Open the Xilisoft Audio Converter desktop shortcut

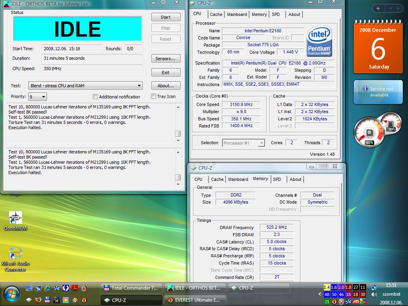(16, 259)
